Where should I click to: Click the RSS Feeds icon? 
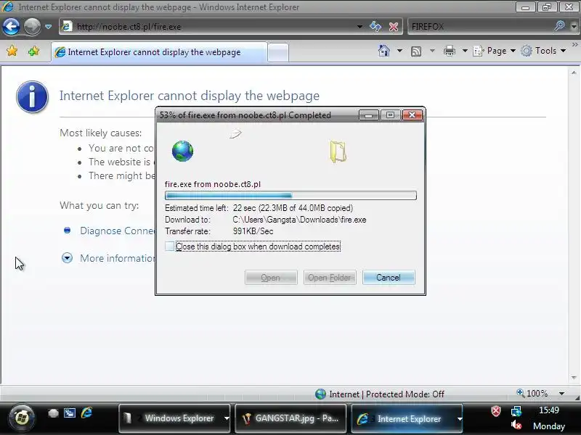[416, 51]
